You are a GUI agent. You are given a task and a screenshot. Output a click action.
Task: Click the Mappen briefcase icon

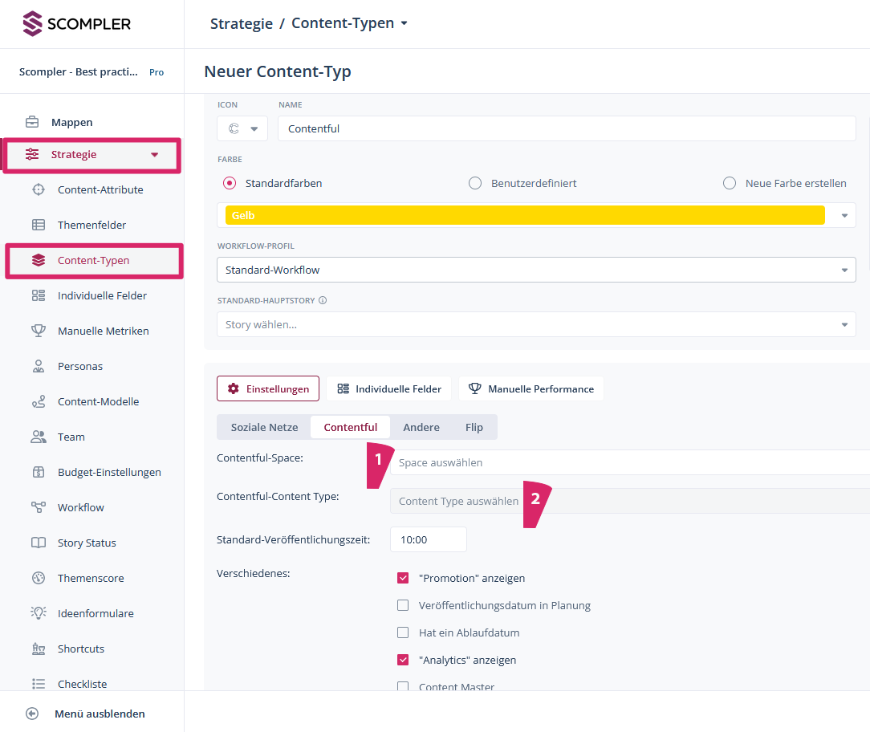coord(32,123)
